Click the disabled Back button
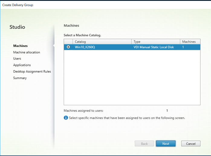This screenshot has width=211, height=156. click(144, 144)
